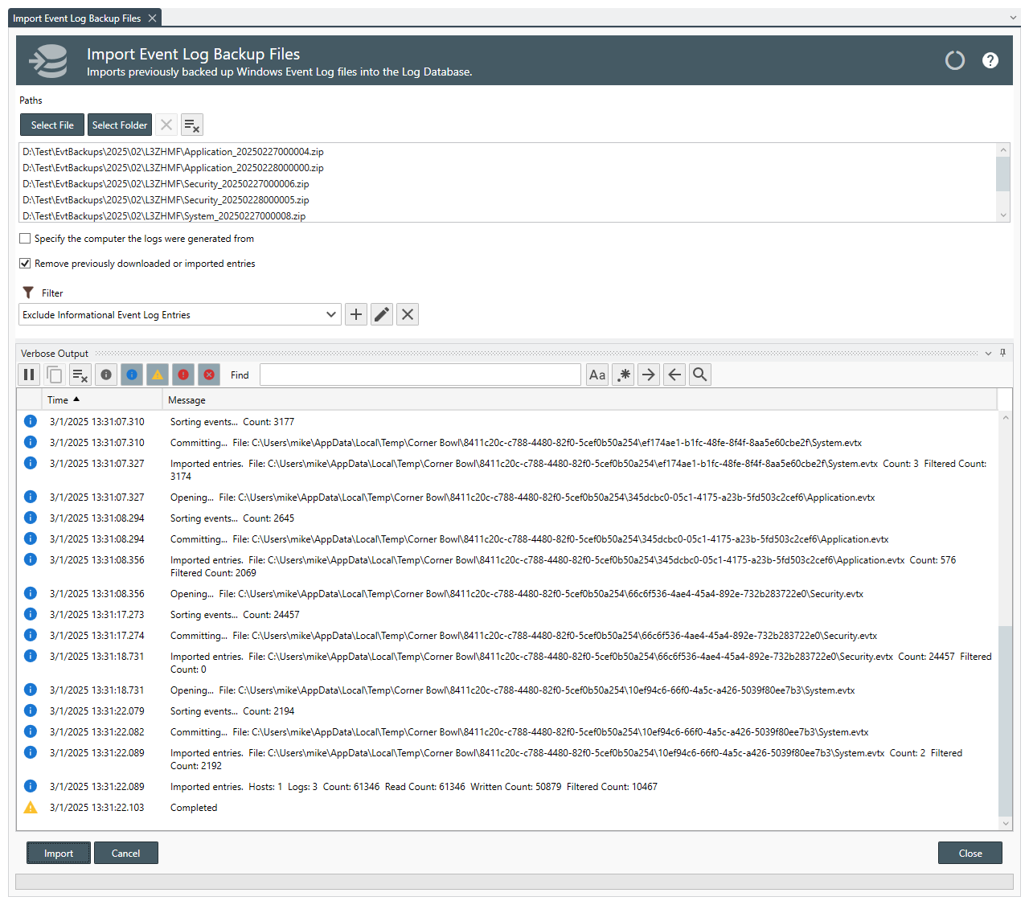Collapse the Verbose Output panel chevron
This screenshot has width=1029, height=905.
coord(988,353)
